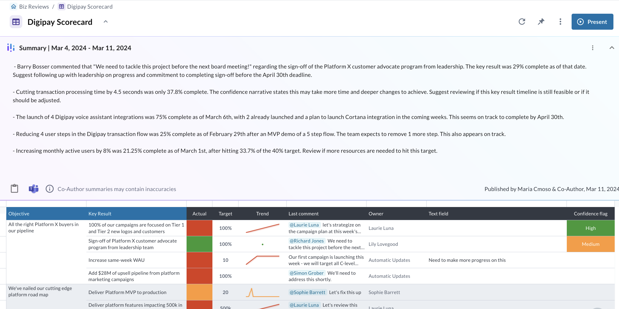Sort by Key Result column header
619x309 pixels.
[136, 214]
